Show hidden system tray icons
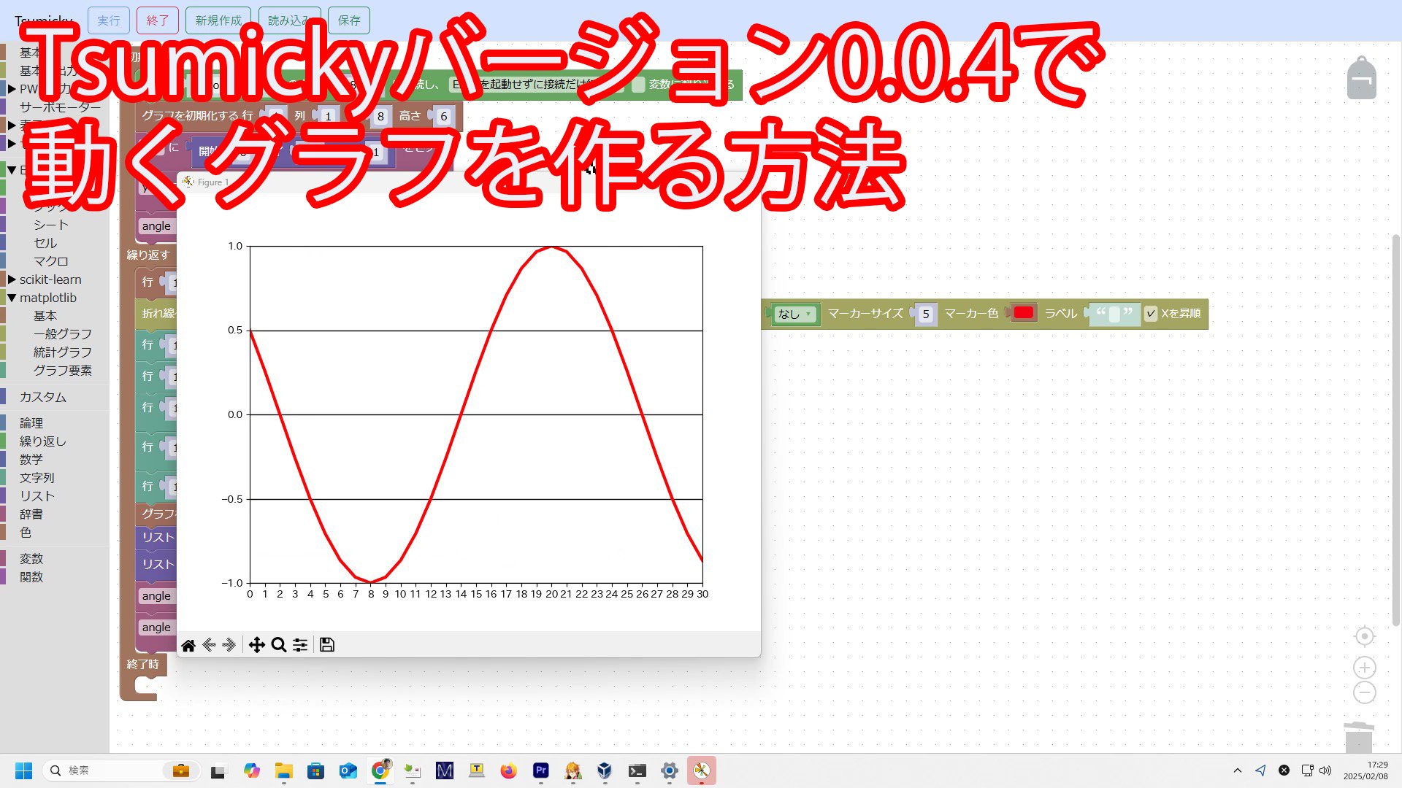1402x788 pixels. (x=1237, y=770)
